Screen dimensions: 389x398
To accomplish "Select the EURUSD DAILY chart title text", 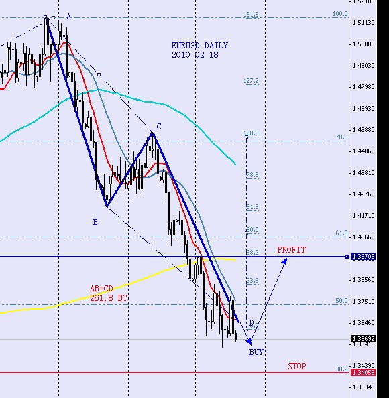I will 199,46.
